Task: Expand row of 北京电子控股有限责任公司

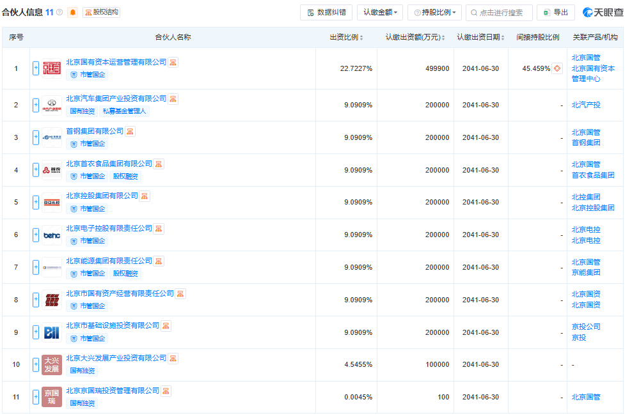Action: (36, 235)
